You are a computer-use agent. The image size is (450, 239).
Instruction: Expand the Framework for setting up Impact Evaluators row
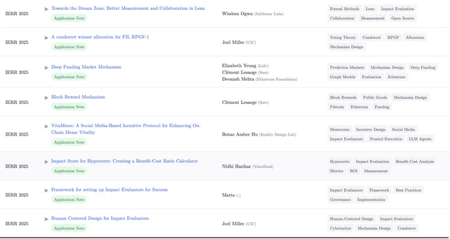pyautogui.click(x=46, y=191)
